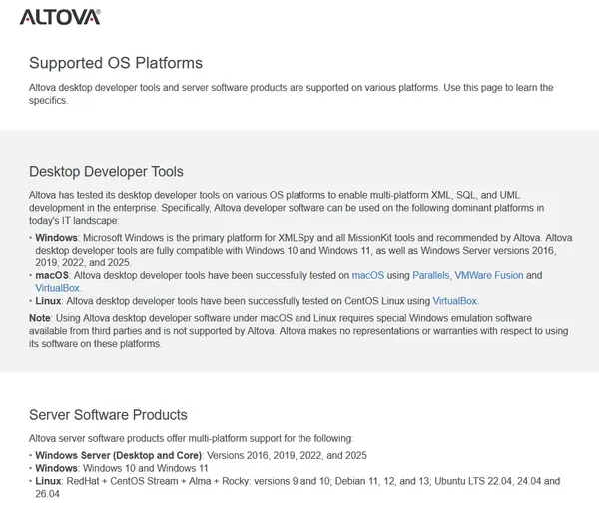Click Windows Server (Desktop and Core) label
Image resolution: width=599 pixels, height=515 pixels.
click(118, 455)
